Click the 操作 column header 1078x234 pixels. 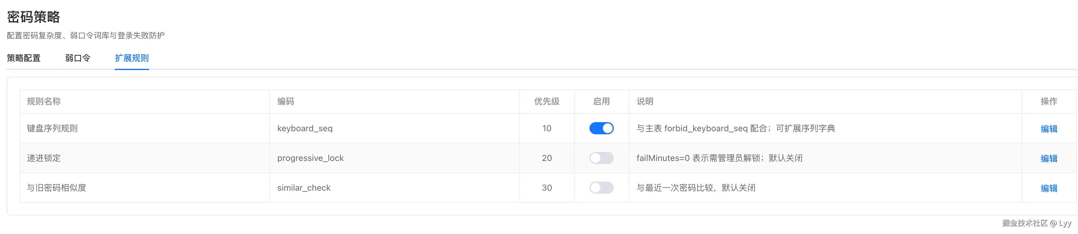[x=1049, y=101]
